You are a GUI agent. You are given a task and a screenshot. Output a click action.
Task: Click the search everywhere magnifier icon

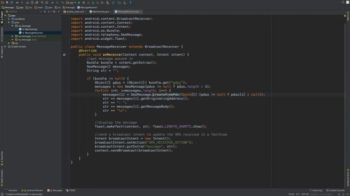(343, 2)
